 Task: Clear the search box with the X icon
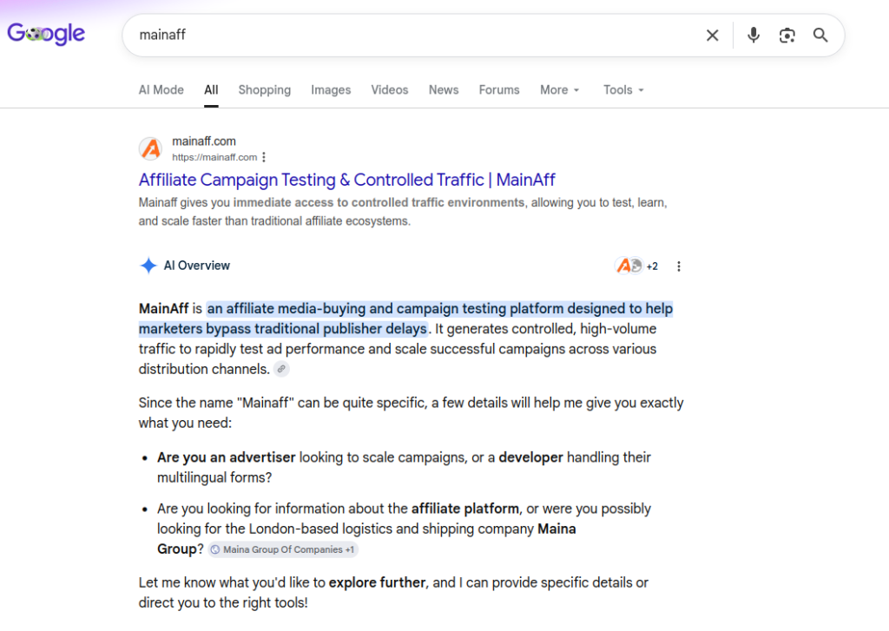click(x=712, y=35)
